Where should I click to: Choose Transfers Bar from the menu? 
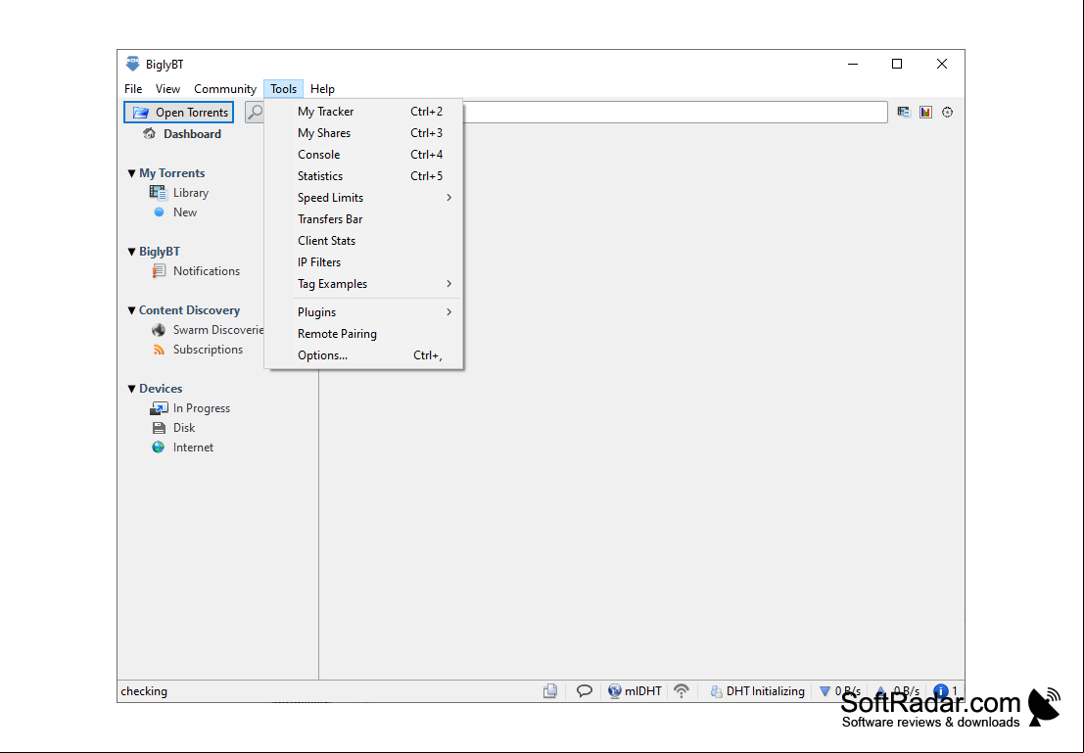point(363,219)
